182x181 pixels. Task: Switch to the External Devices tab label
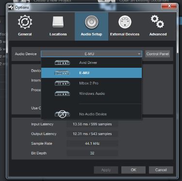125,34
